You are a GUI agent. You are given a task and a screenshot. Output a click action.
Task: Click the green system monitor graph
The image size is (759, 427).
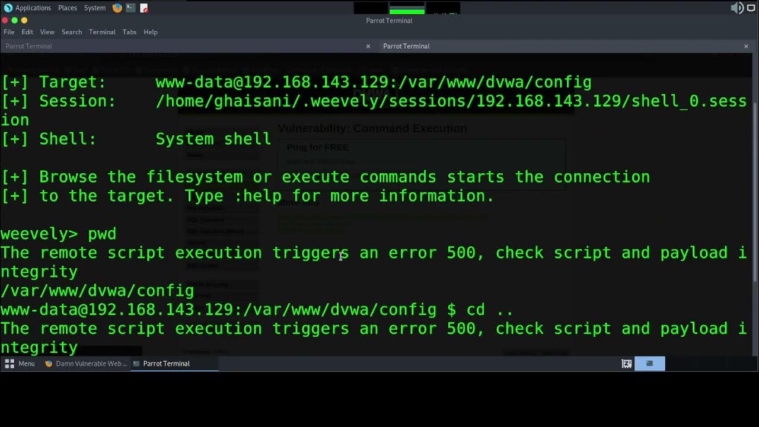407,11
